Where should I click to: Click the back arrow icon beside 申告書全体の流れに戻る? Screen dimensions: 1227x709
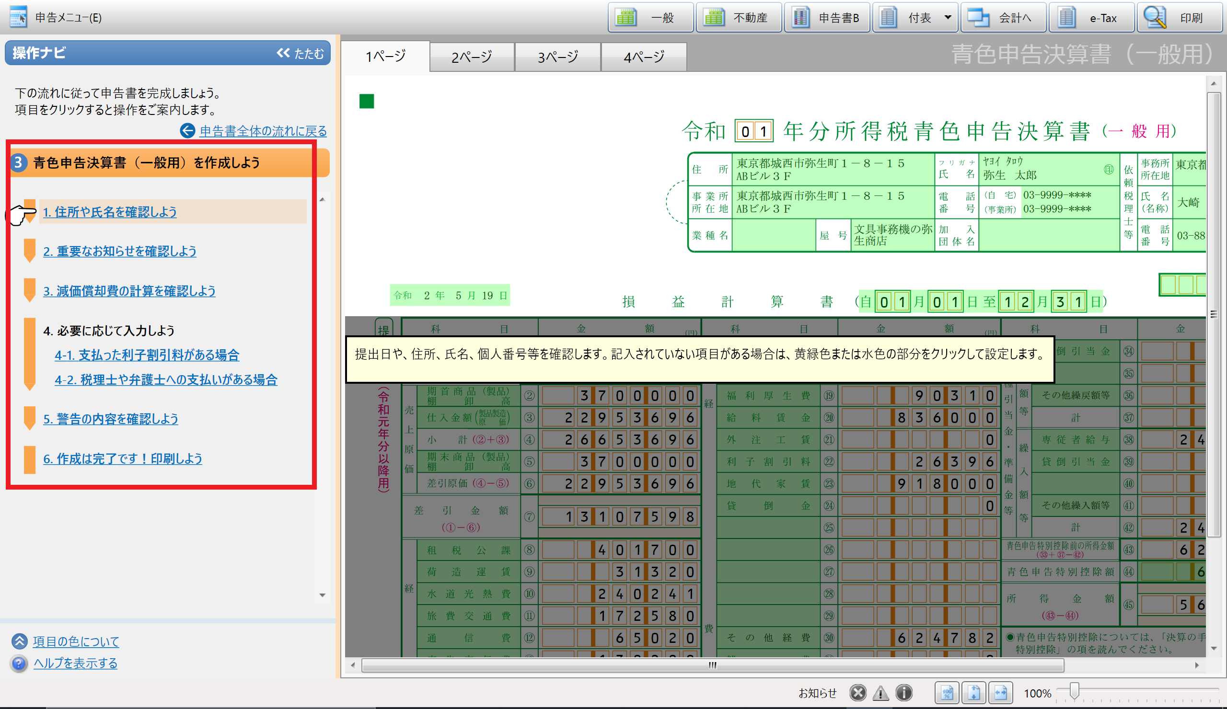click(187, 130)
